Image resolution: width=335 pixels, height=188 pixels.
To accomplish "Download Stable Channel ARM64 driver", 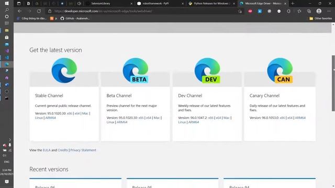I will click(50, 118).
